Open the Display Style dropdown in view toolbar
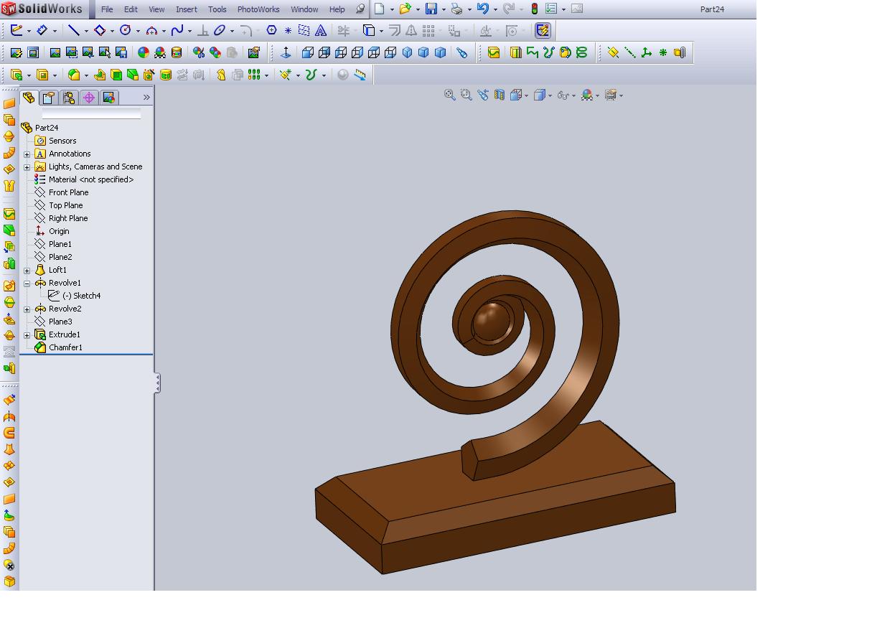 coord(550,95)
